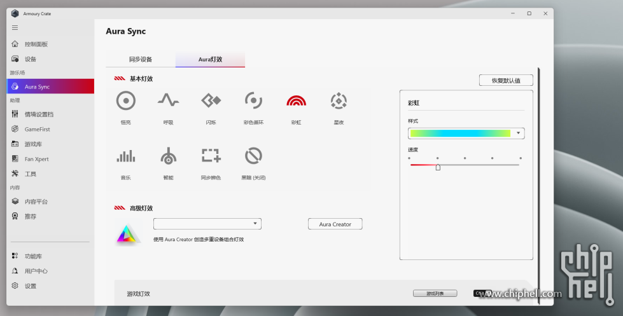Click the 推荐 sidebar icon
Image resolution: width=623 pixels, height=316 pixels.
pyautogui.click(x=15, y=216)
